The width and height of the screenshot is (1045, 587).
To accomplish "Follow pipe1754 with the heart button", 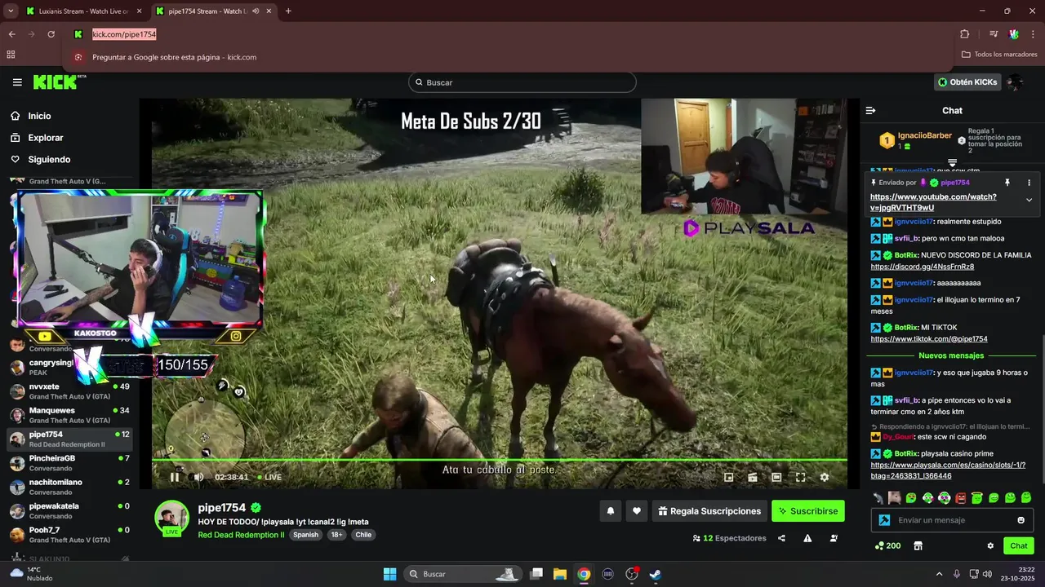I will coord(637,511).
